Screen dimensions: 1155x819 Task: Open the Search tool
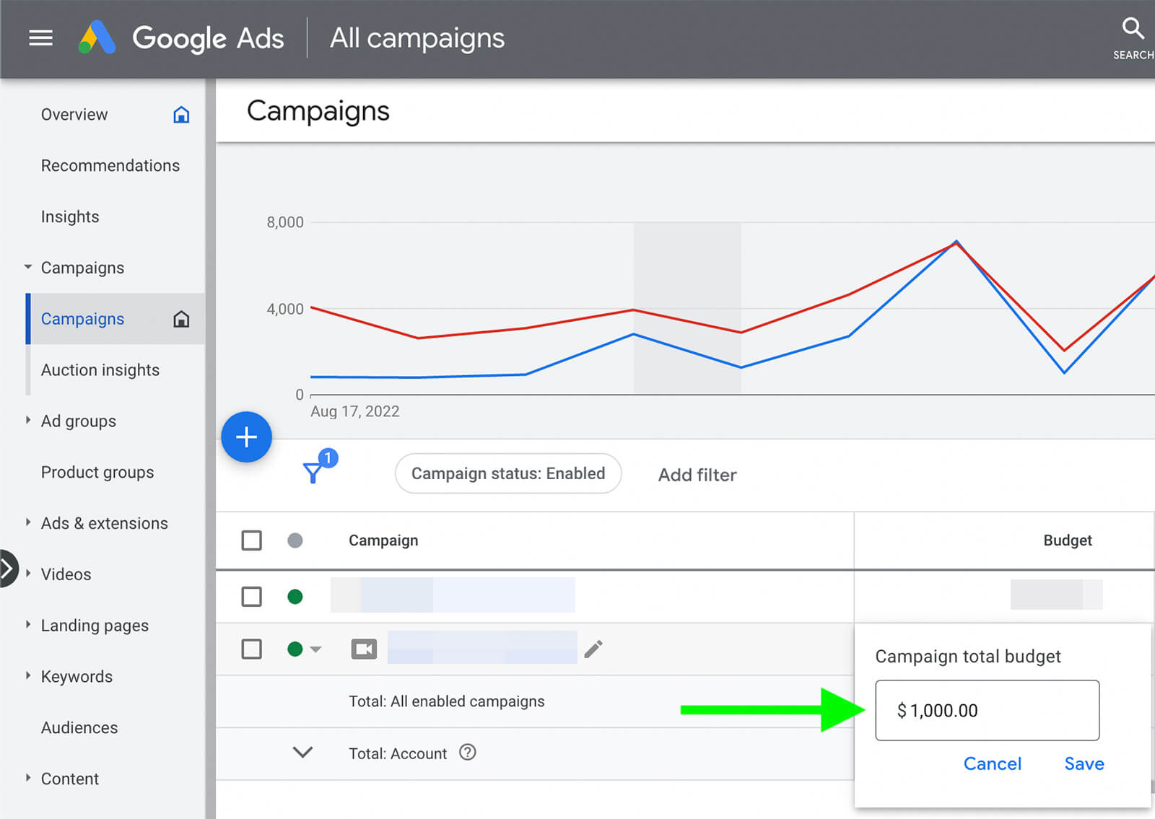click(x=1133, y=38)
